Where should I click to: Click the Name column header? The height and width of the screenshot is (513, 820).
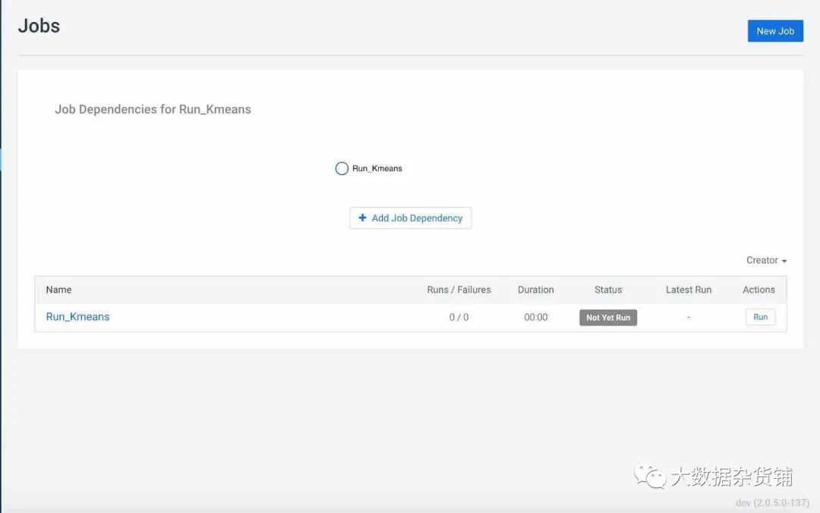(58, 290)
